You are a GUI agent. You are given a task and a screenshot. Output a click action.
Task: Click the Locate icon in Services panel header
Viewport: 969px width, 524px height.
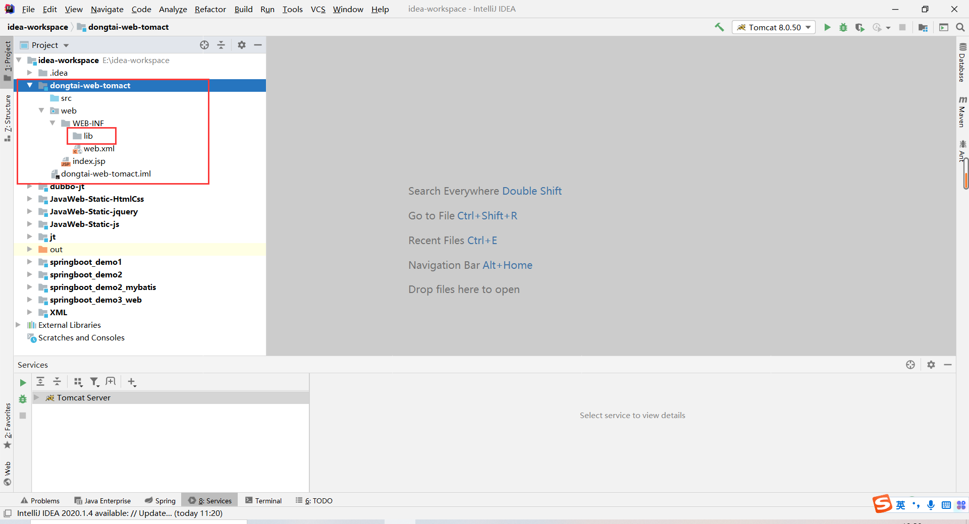click(x=910, y=365)
